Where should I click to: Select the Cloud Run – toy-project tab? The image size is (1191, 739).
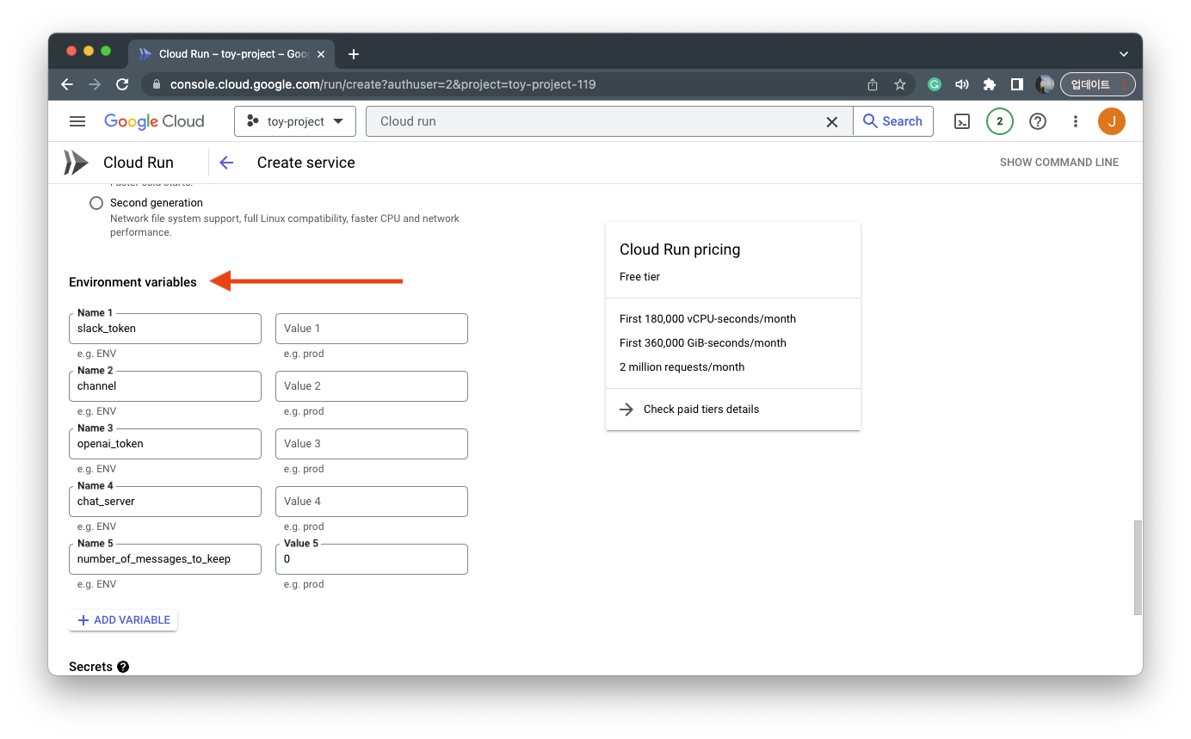pos(230,53)
